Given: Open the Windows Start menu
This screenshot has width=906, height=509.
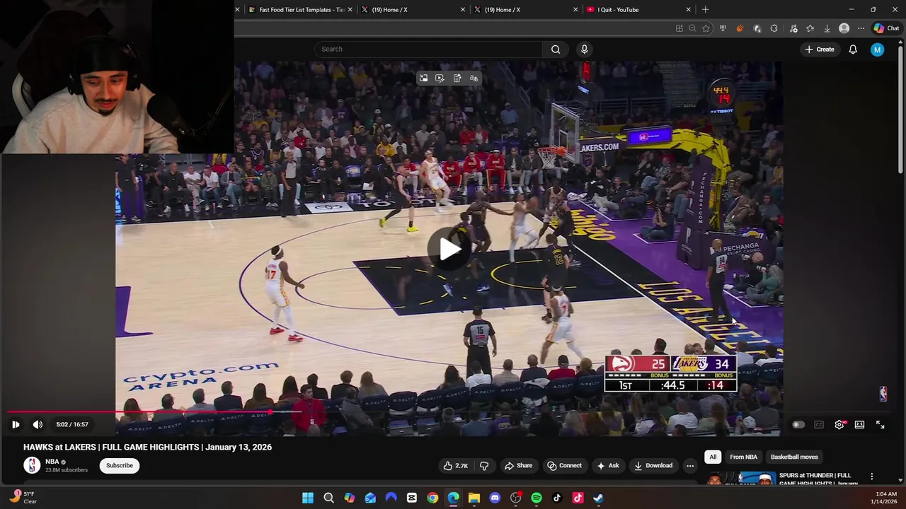Looking at the screenshot, I should point(308,498).
